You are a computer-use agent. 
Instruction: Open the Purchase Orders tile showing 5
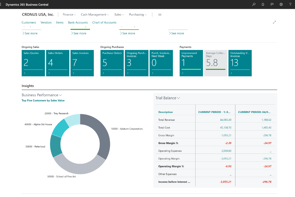tap(112, 63)
